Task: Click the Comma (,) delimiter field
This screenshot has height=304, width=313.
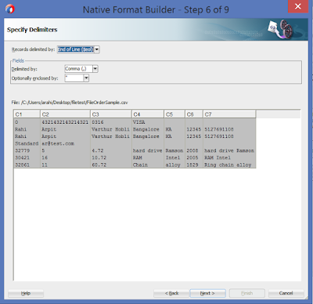Action: [x=78, y=69]
